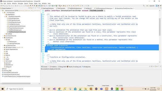Select ExcelOperations.java in Project Explorer
162x91 pixels.
coord(15,22)
